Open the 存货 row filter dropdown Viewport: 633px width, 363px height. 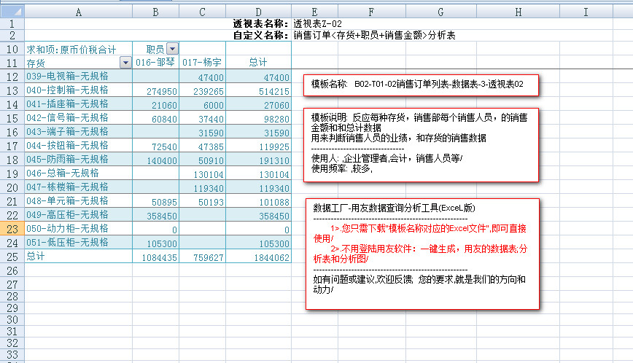pos(125,63)
